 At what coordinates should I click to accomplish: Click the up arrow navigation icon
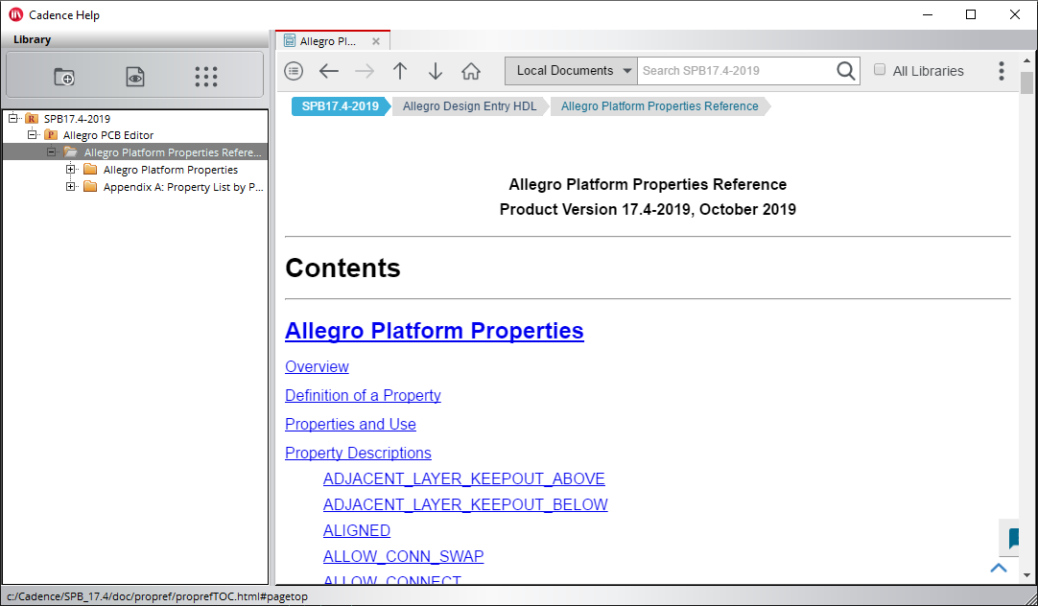click(400, 71)
